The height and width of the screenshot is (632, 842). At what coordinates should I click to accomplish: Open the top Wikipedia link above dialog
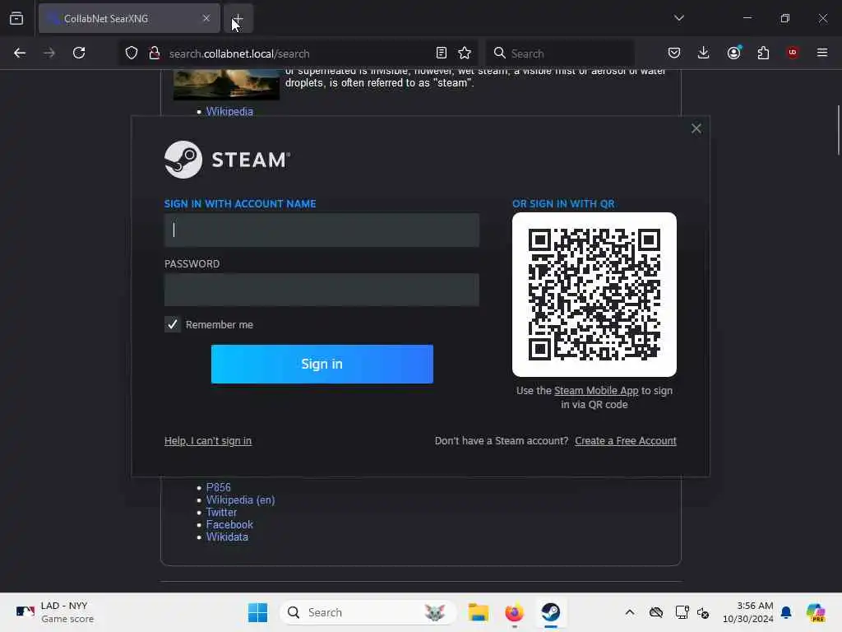229,111
